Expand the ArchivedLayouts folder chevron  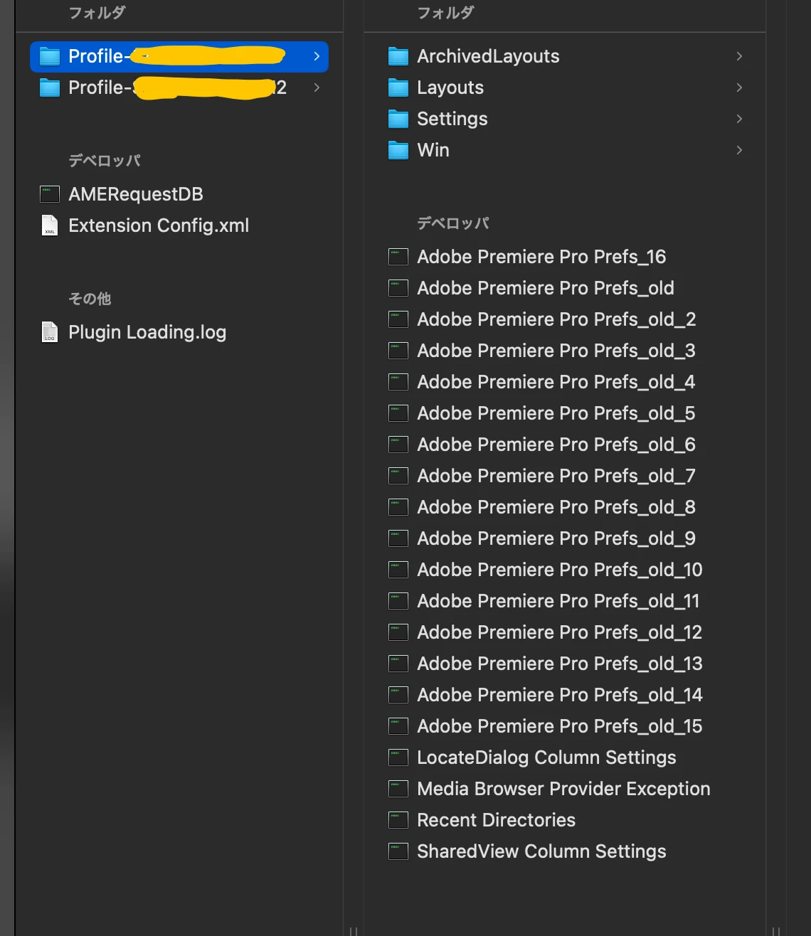[739, 56]
